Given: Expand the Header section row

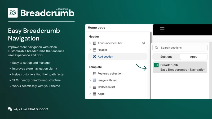Looking at the screenshot, I should coord(90,50).
